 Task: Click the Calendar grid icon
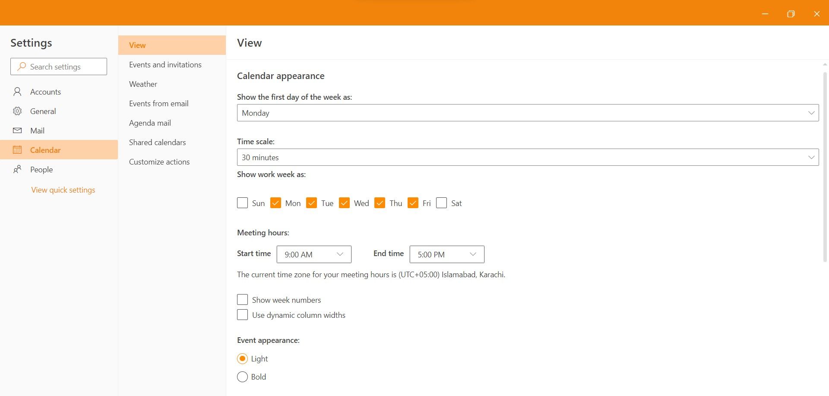click(17, 150)
